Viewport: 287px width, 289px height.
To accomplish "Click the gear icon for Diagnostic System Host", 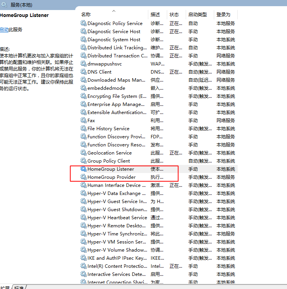I will (x=84, y=39).
